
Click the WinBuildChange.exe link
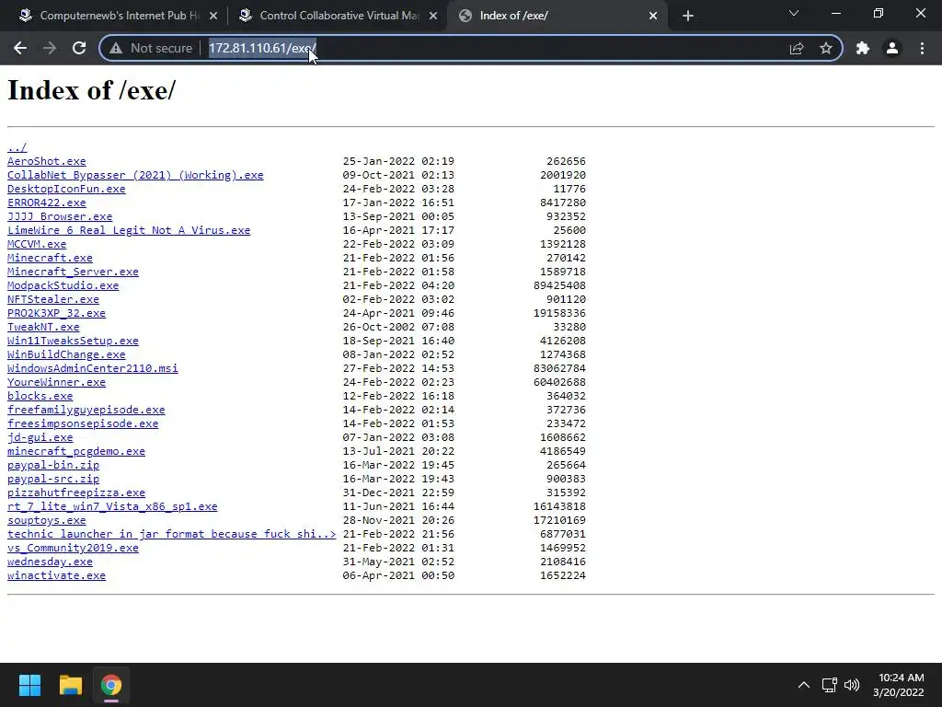[x=66, y=354]
